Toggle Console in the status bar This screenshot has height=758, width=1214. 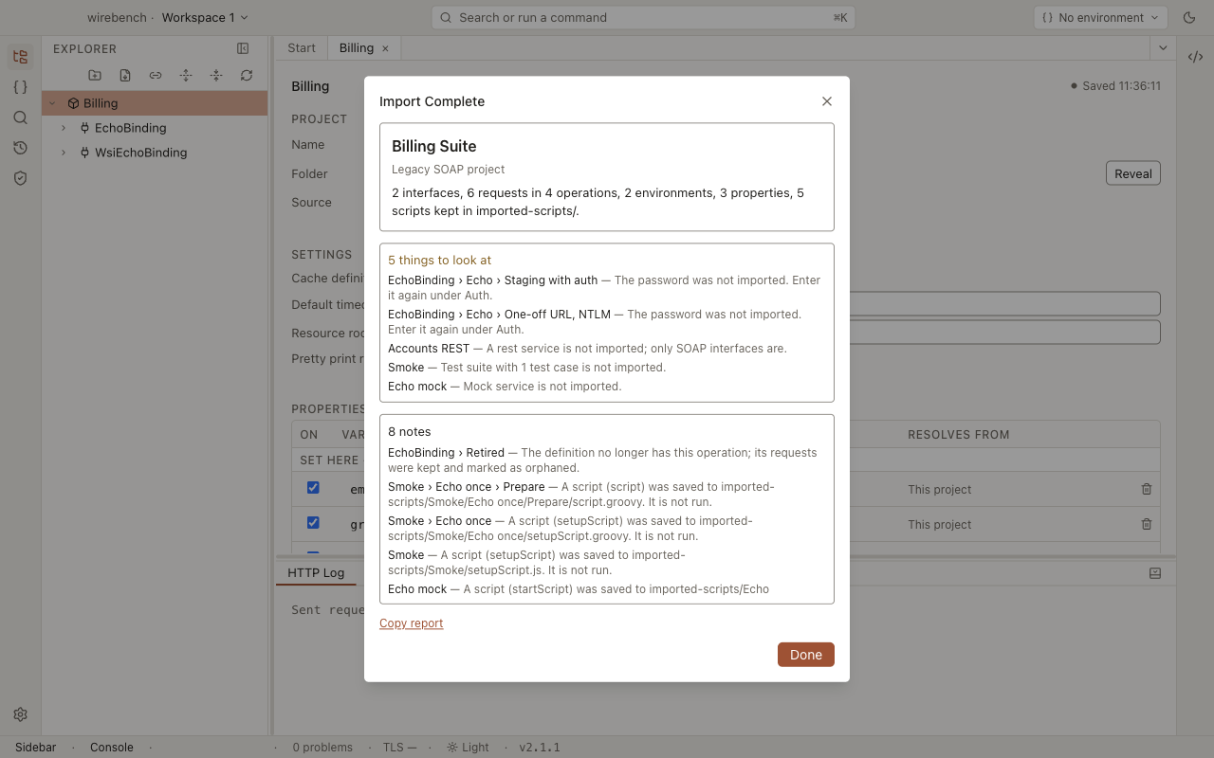click(112, 748)
